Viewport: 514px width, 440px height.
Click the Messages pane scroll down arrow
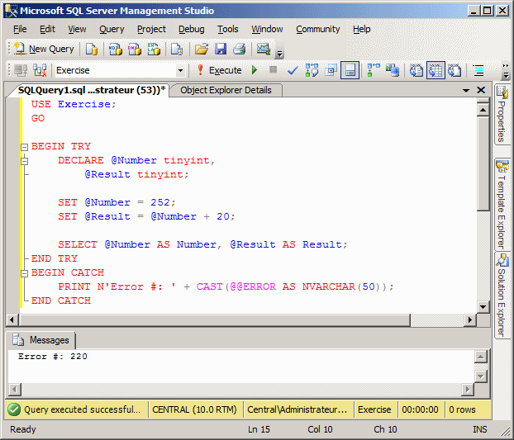481,376
